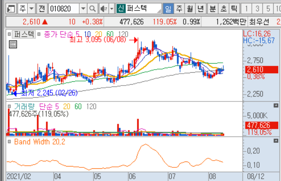Click the 08/12 date label on time axis
This screenshot has width=281, height=181.
pyautogui.click(x=256, y=176)
